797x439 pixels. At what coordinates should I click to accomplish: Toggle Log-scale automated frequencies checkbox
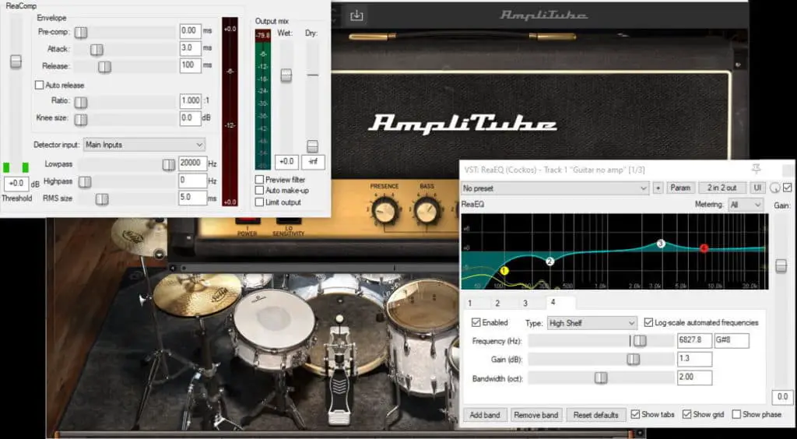click(x=648, y=322)
